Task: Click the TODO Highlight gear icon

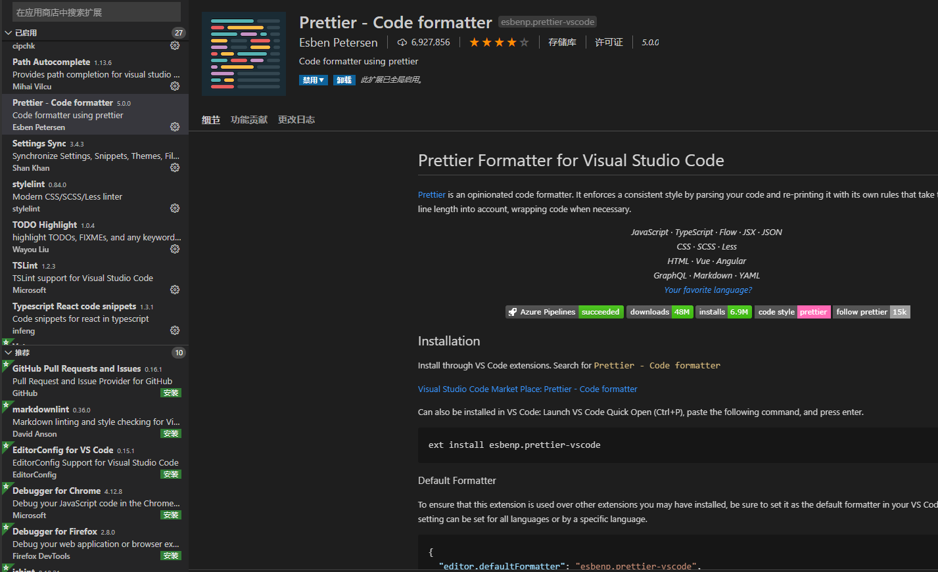Action: 174,248
